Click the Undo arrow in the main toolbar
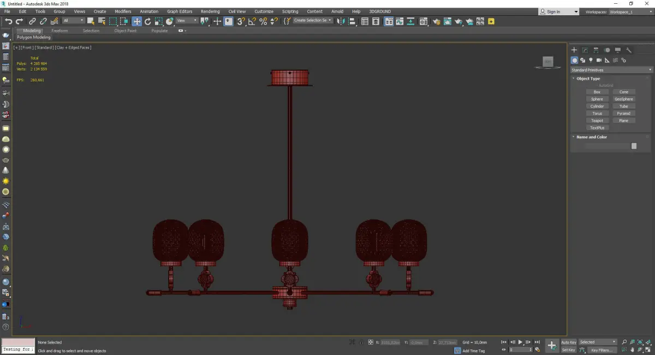 click(x=9, y=21)
